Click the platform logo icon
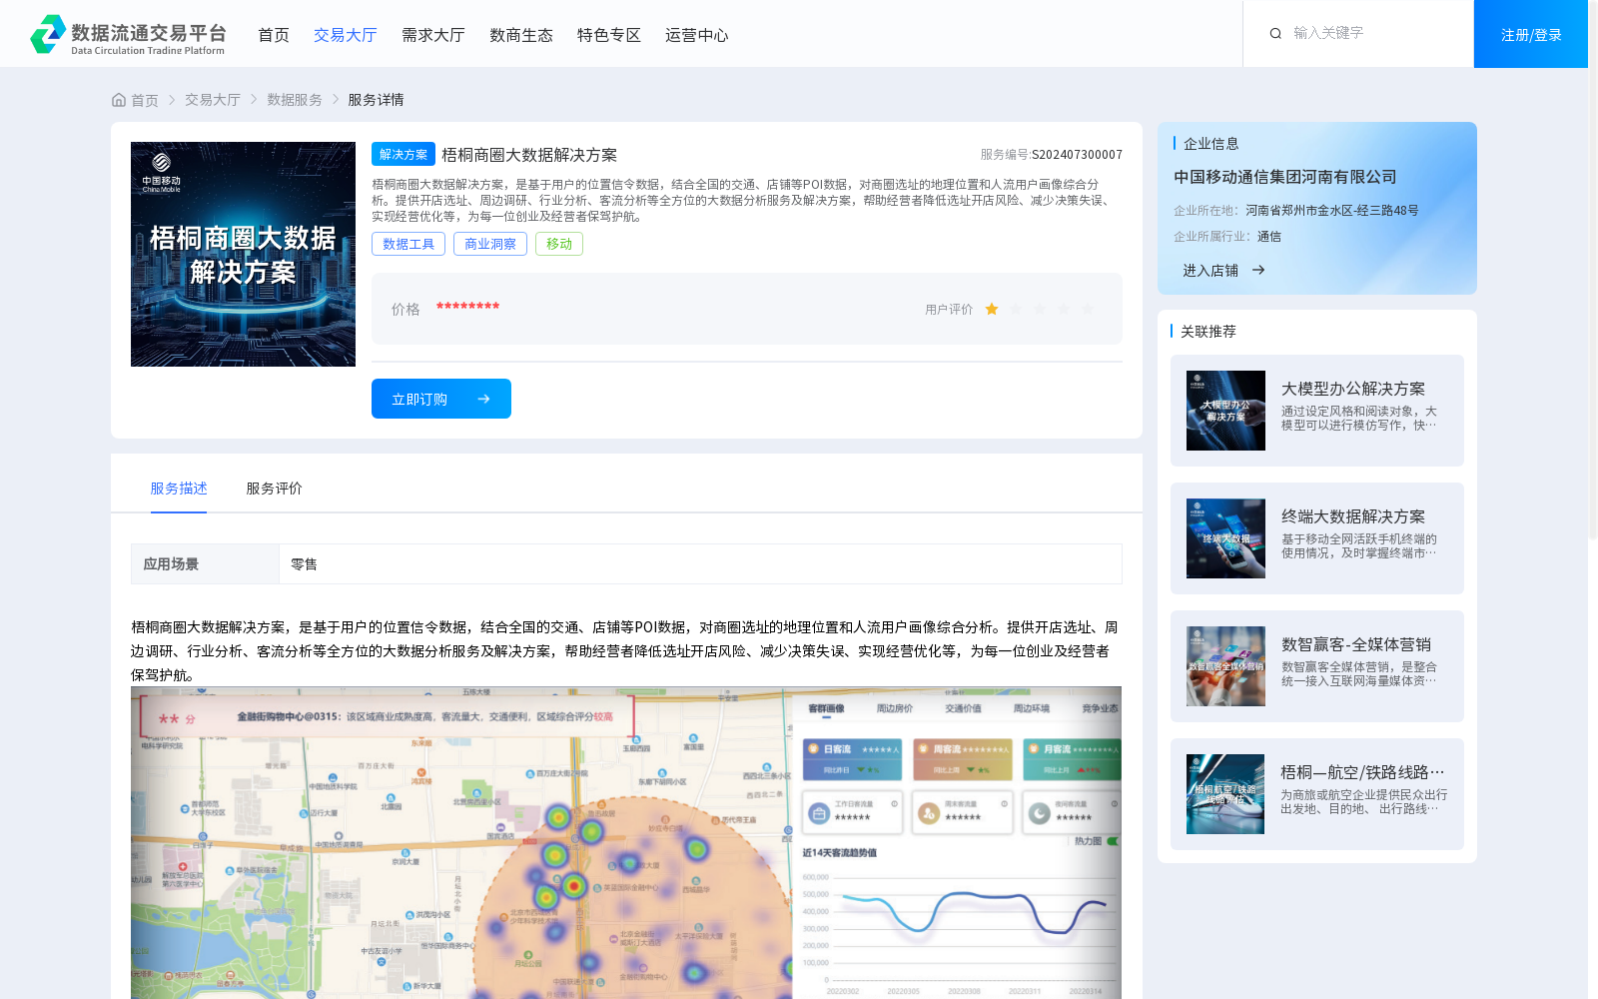This screenshot has height=999, width=1598. (48, 34)
